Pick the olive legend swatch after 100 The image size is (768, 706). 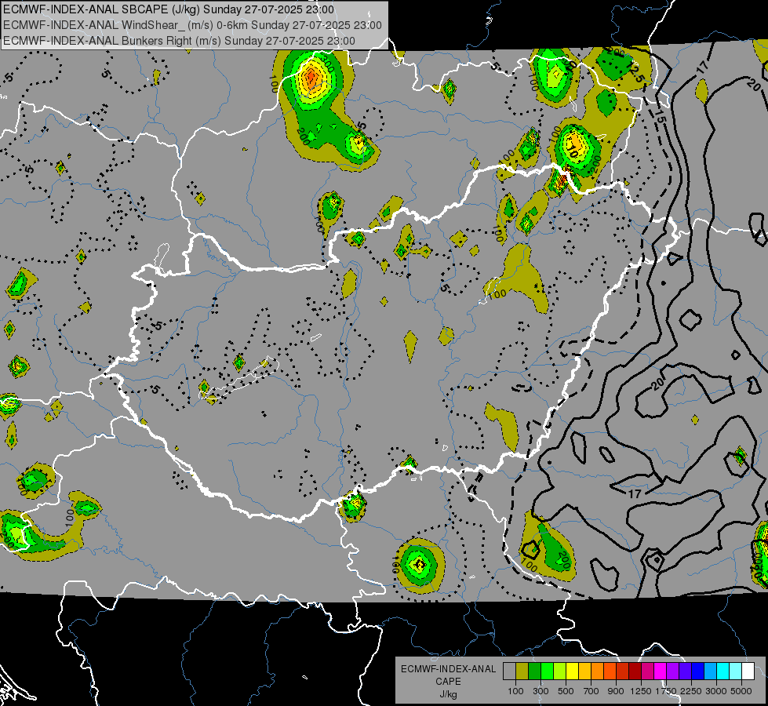pos(522,671)
